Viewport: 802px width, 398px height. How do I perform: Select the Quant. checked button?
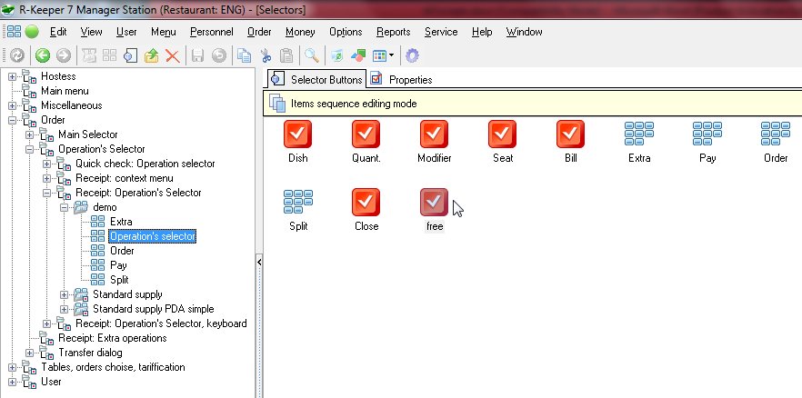coord(366,134)
